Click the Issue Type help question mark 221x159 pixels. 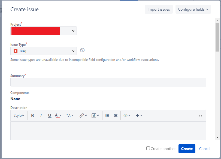point(82,50)
